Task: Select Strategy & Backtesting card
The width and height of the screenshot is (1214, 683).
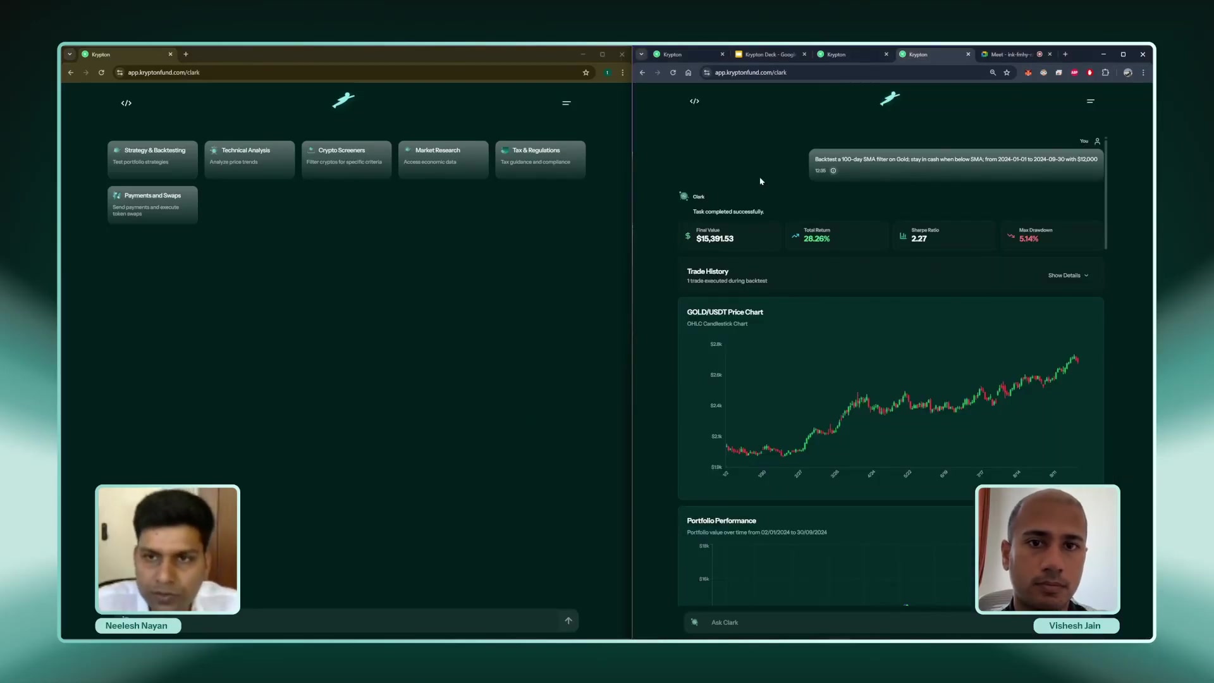Action: (152, 159)
